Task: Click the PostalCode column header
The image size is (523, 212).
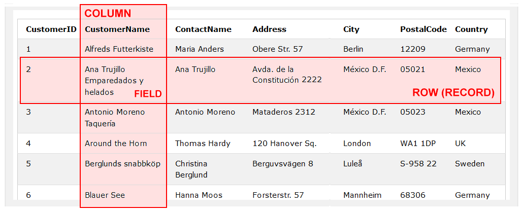Action: (423, 29)
